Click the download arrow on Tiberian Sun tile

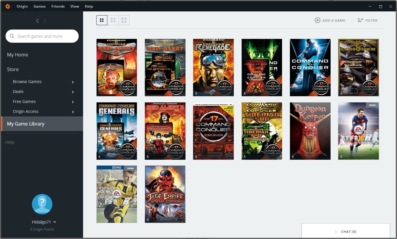coord(245,157)
